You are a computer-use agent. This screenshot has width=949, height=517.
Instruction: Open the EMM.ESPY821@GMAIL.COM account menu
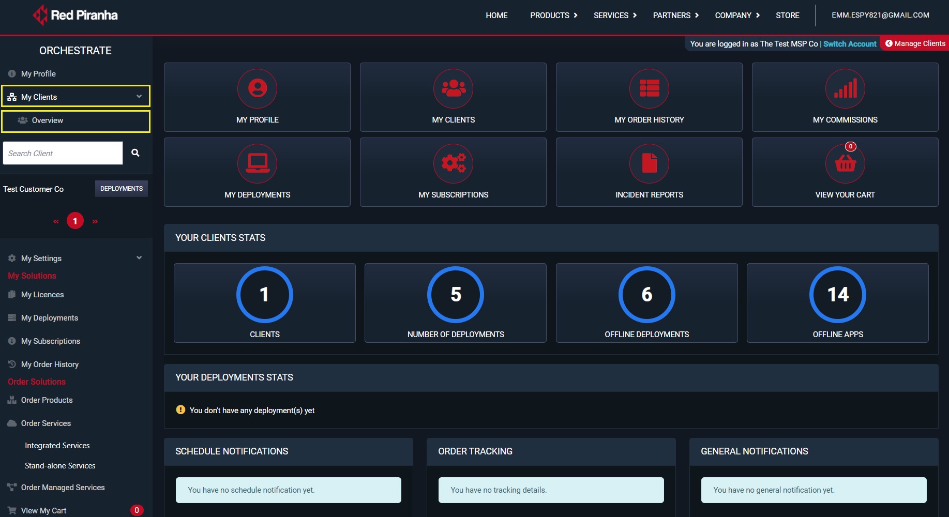coord(880,15)
